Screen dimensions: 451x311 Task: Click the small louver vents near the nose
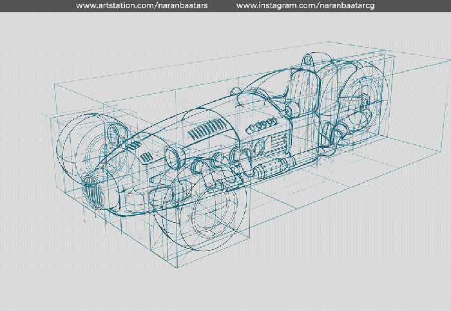pos(148,157)
